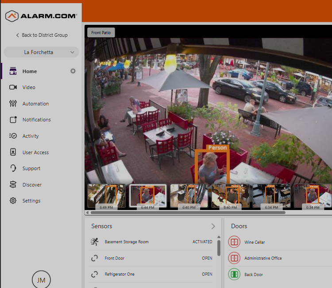Click the User Access badge icon
This screenshot has width=332, height=288.
click(13, 152)
